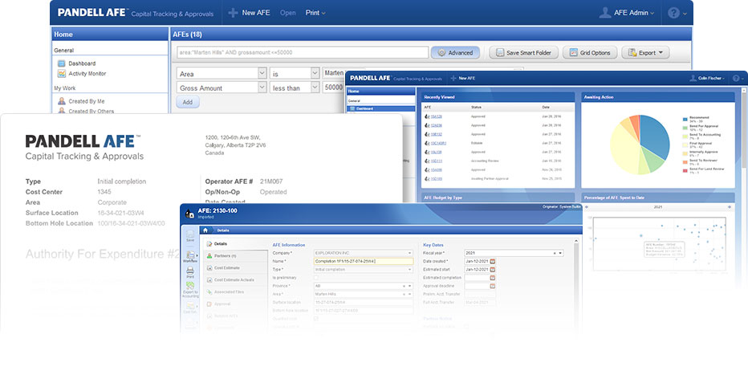Click Export to Accounting icon
748x391 pixels.
(x=190, y=286)
